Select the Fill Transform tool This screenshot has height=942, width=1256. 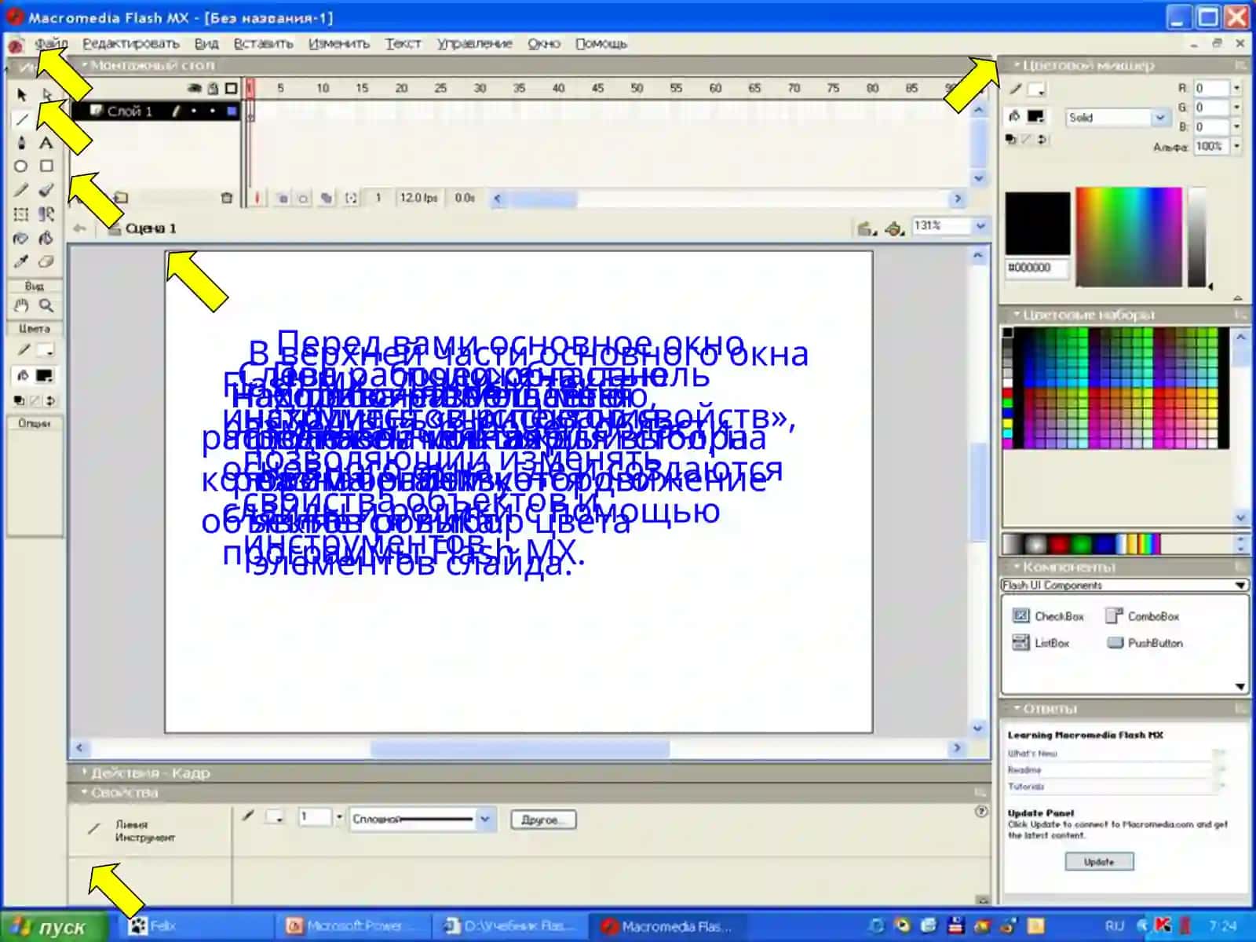[x=46, y=214]
